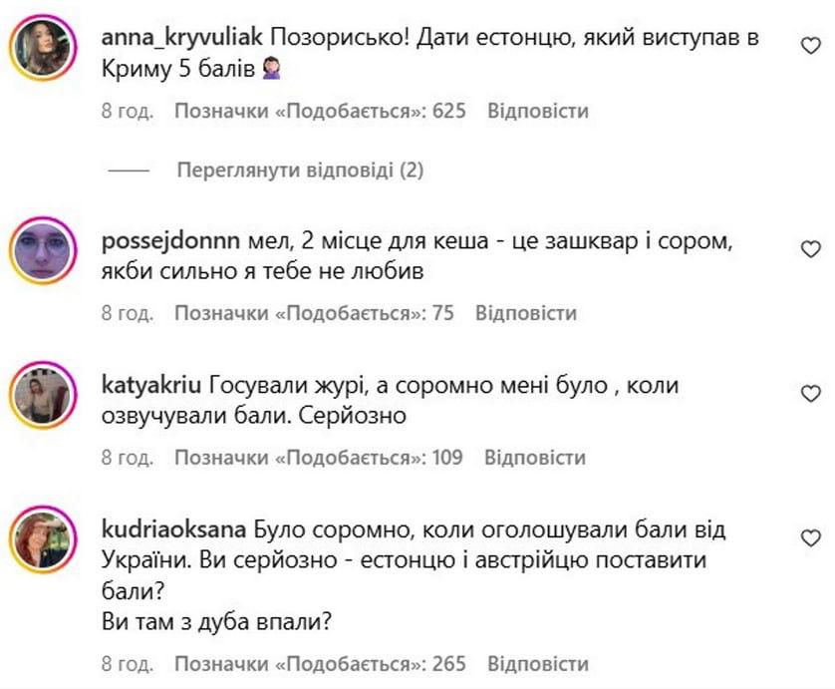Screen dimensions: 835x689
Task: Click "Відповісти" under katyakriu's comment
Action: pyautogui.click(x=534, y=458)
